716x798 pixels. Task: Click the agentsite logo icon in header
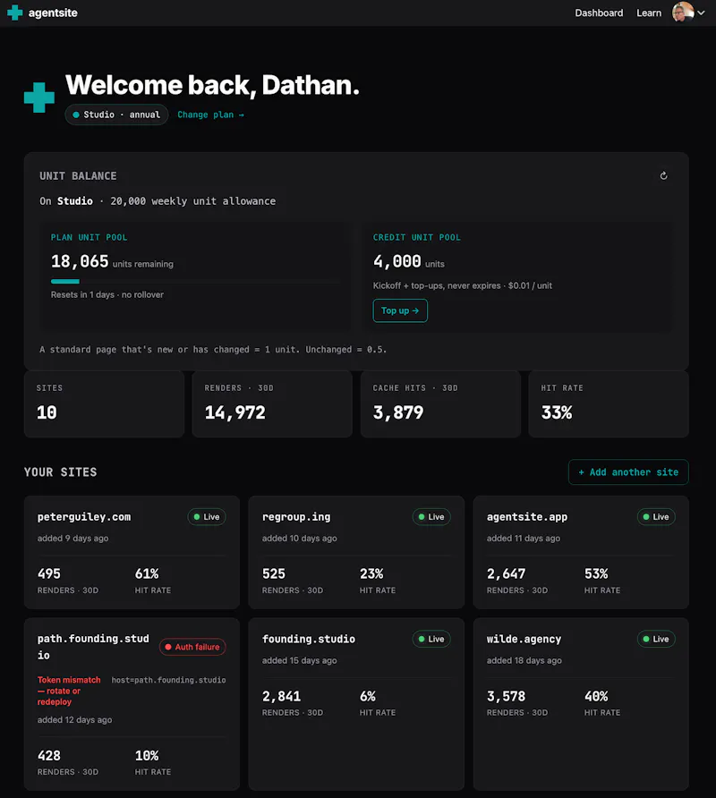pos(15,13)
